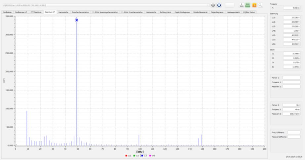Open the Leistungsdreieck tab
305x160 pixels.
pos(233,12)
